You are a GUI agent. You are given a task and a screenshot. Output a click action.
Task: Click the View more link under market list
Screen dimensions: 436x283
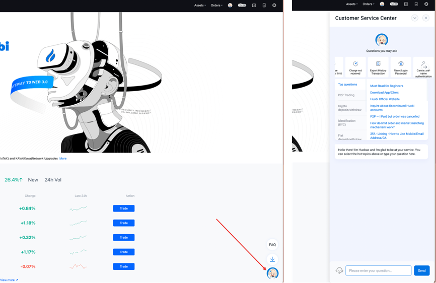point(9,280)
